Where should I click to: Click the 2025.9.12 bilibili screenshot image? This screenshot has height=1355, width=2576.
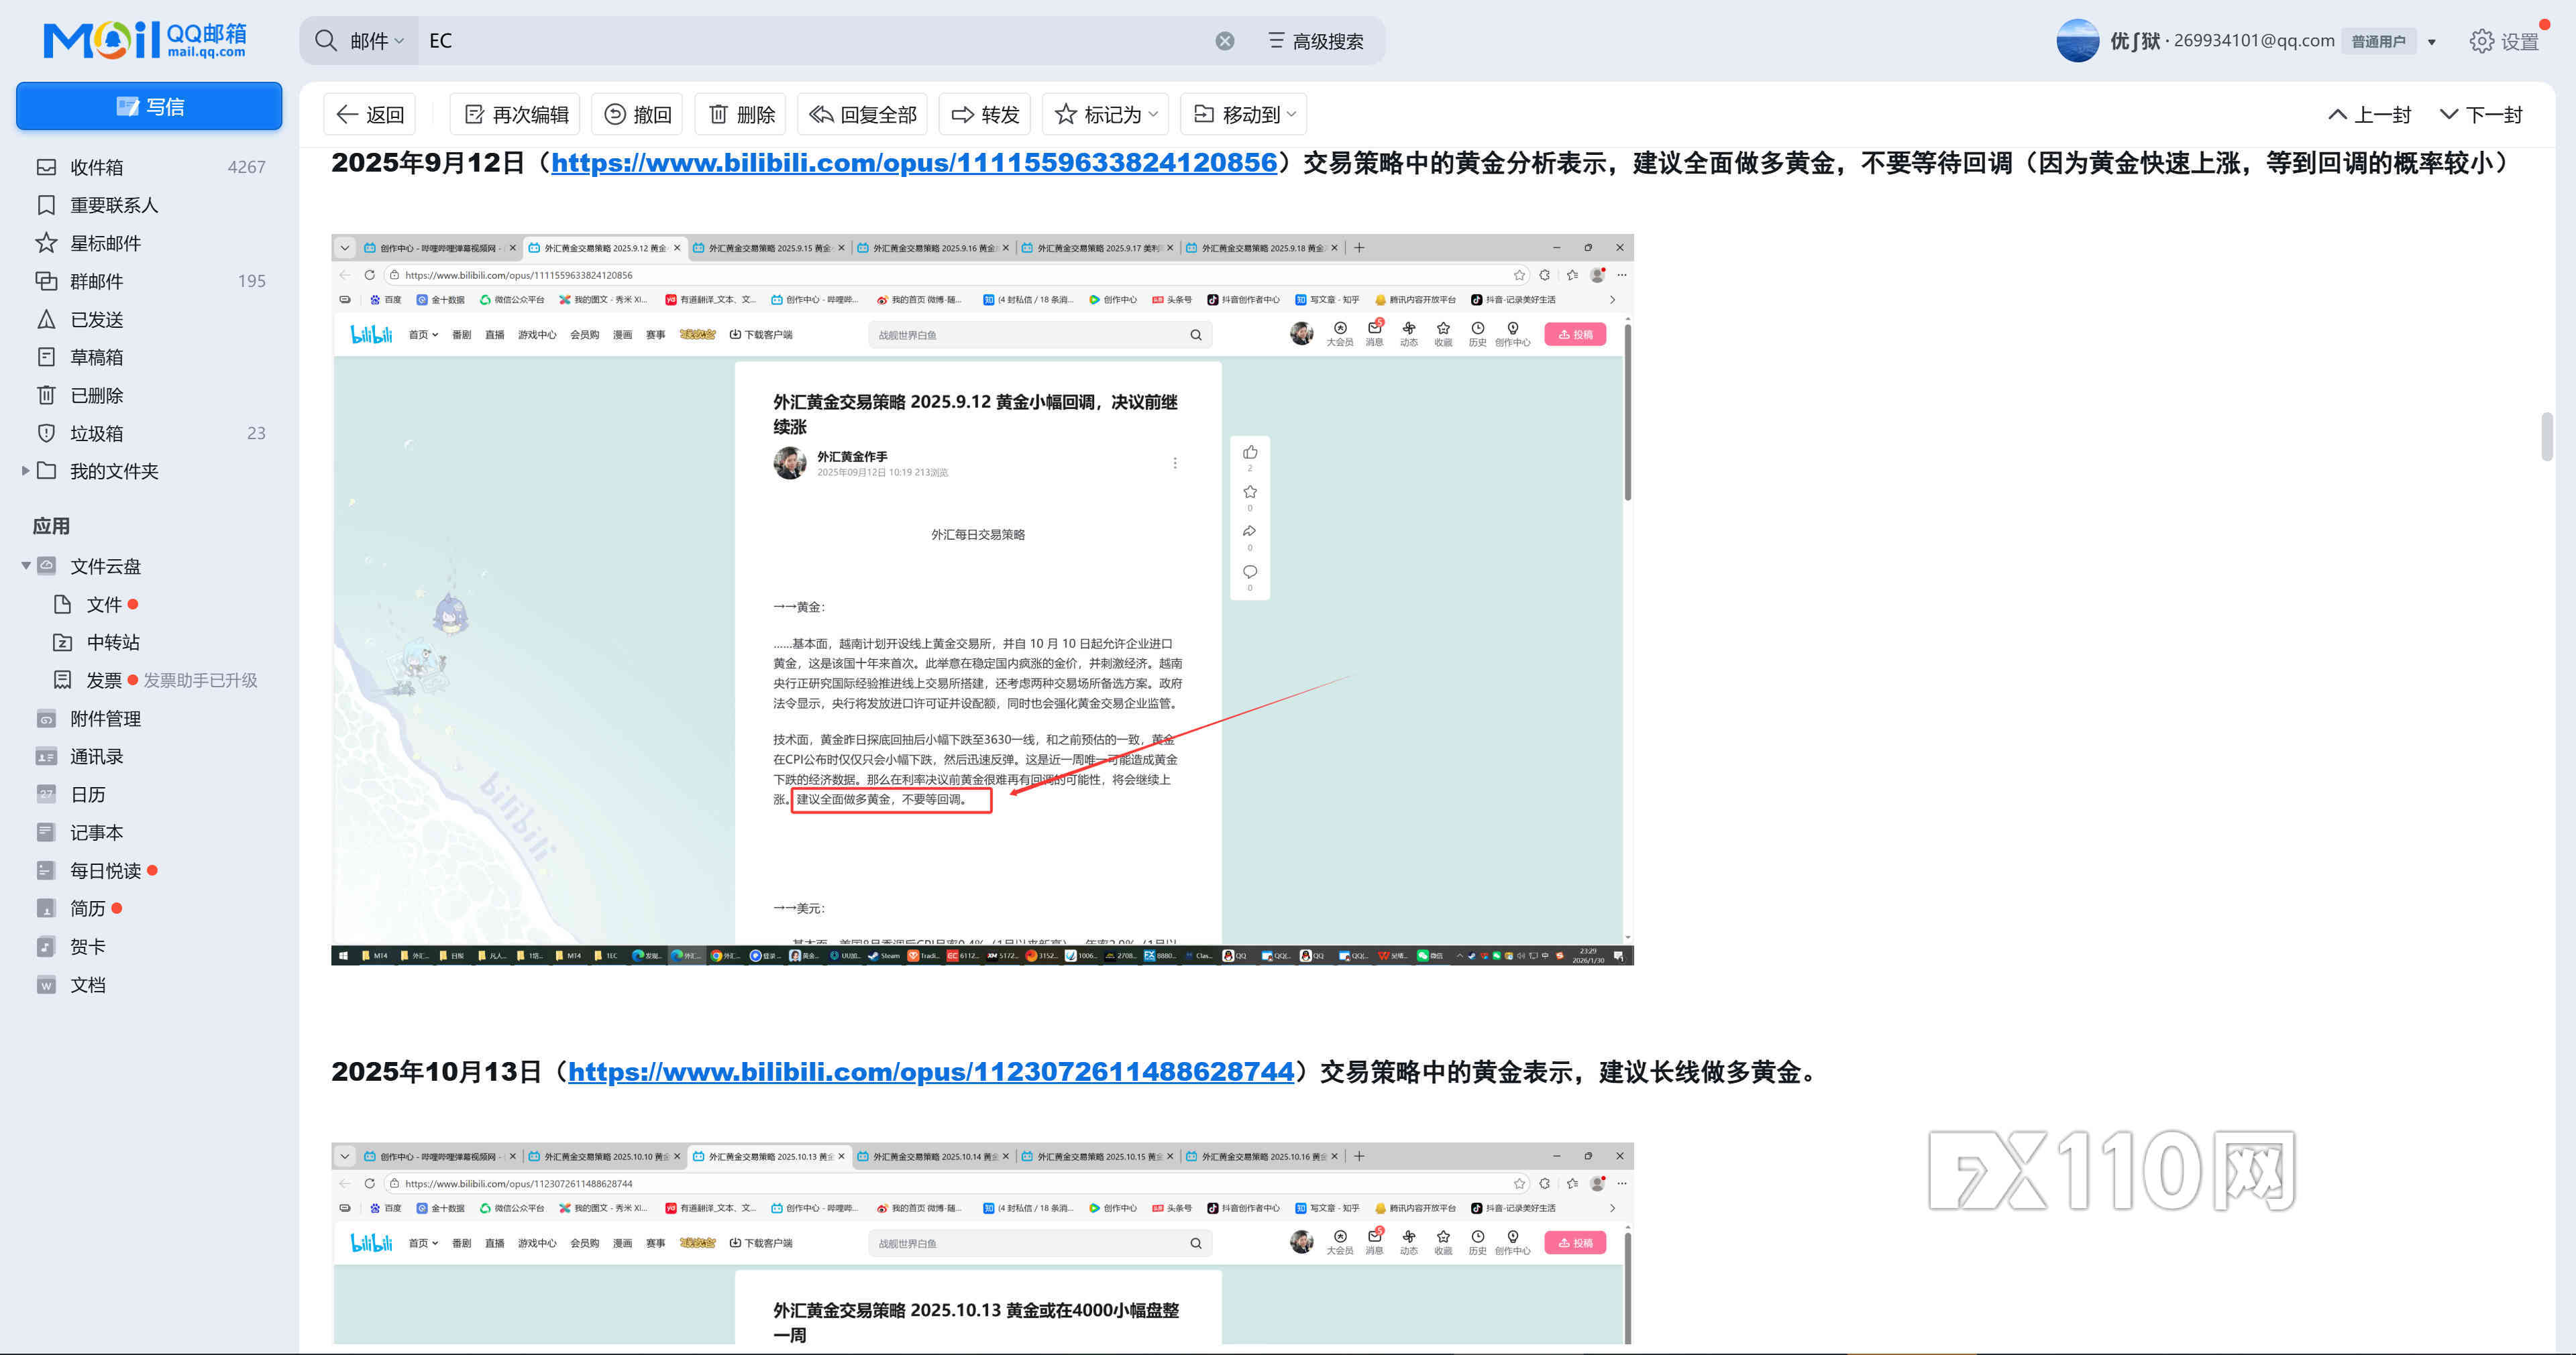[982, 599]
